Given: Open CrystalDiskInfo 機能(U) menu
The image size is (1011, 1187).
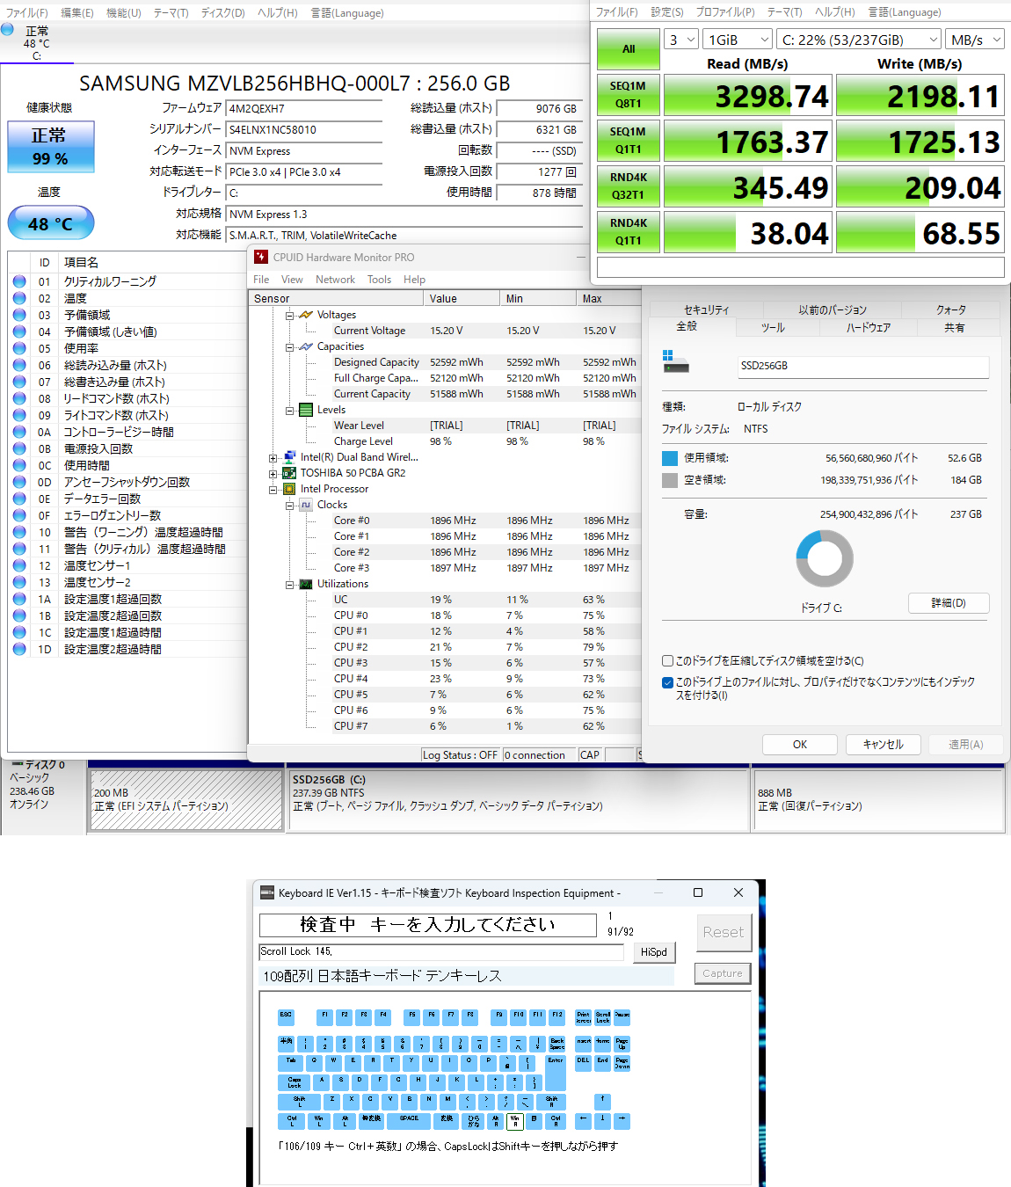Looking at the screenshot, I should (x=124, y=13).
